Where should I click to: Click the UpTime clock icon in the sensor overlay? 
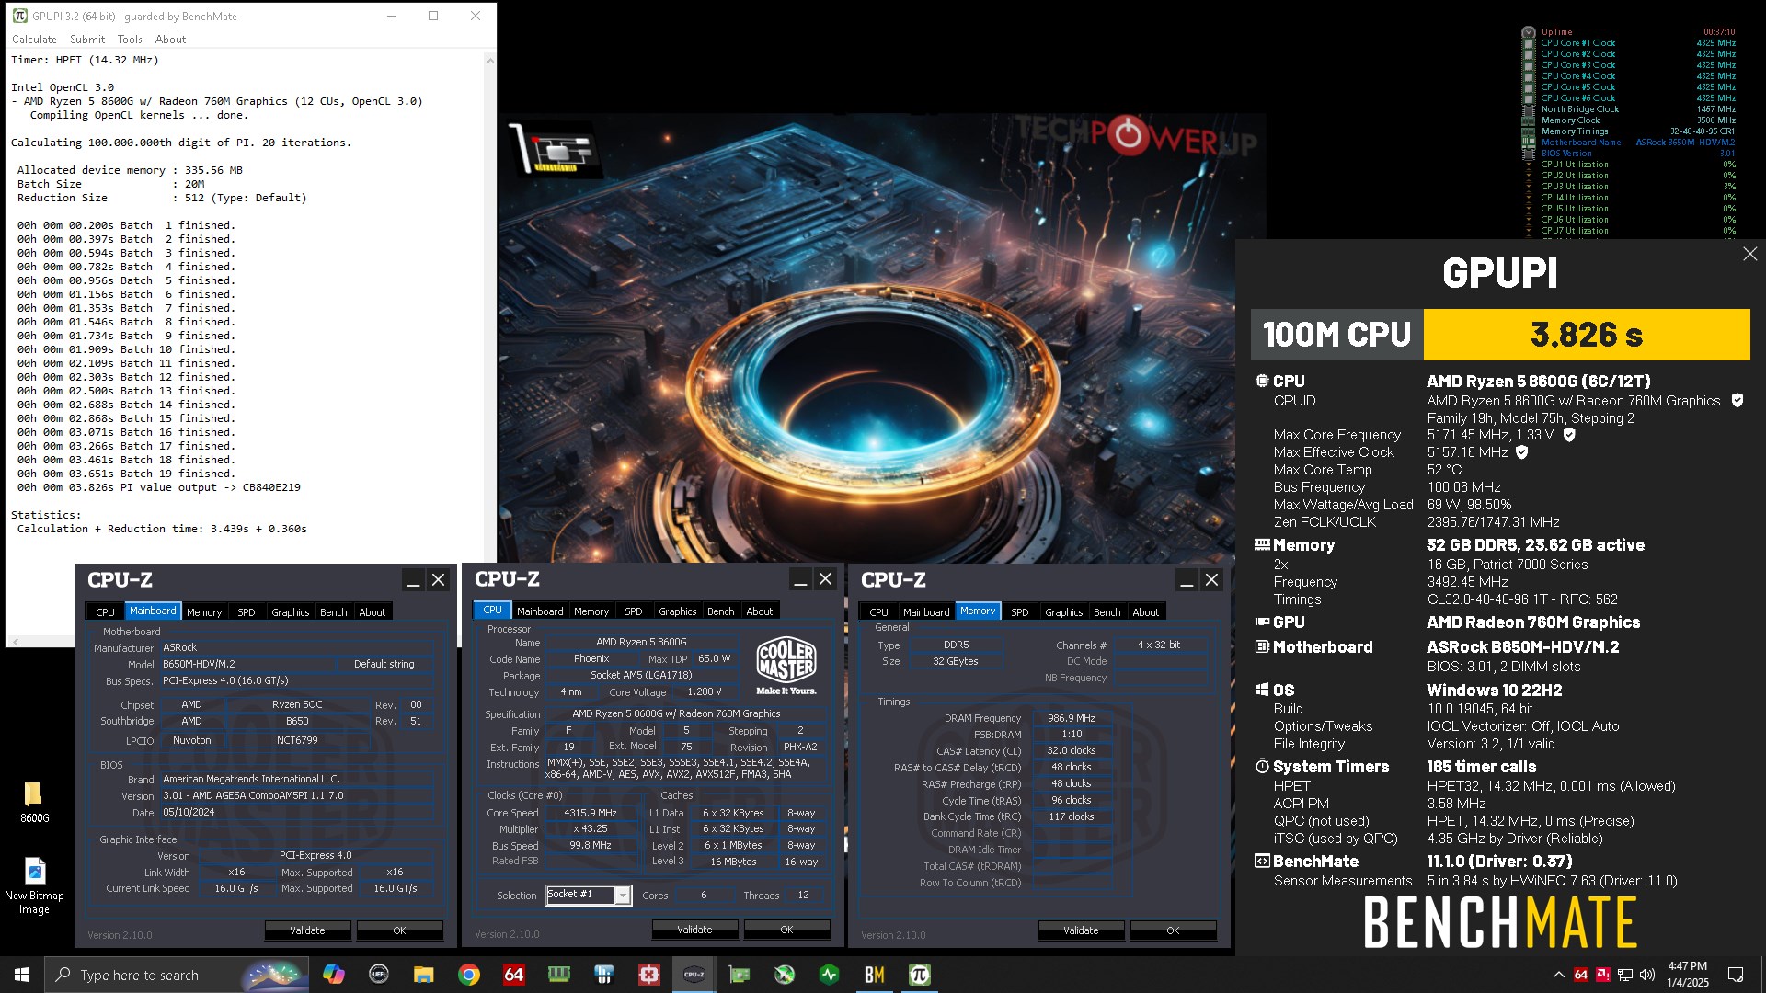click(1529, 32)
